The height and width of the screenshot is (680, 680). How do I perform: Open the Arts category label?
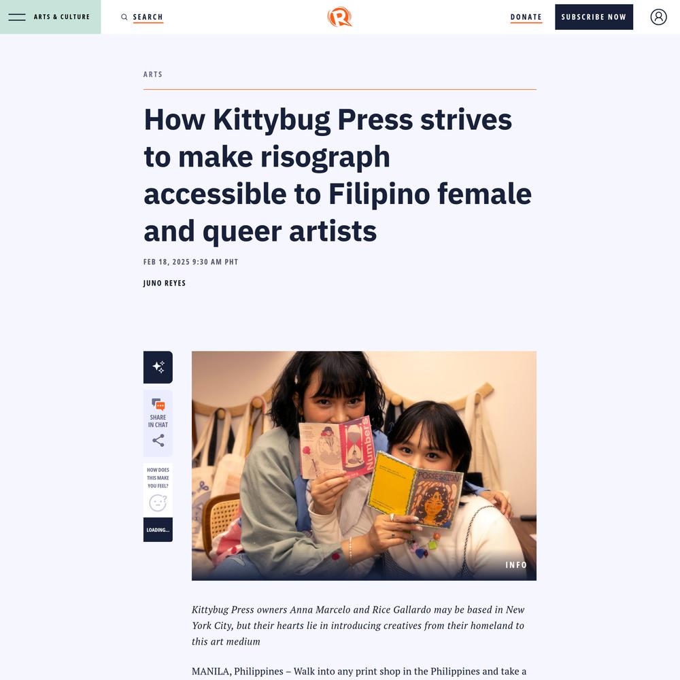point(152,74)
